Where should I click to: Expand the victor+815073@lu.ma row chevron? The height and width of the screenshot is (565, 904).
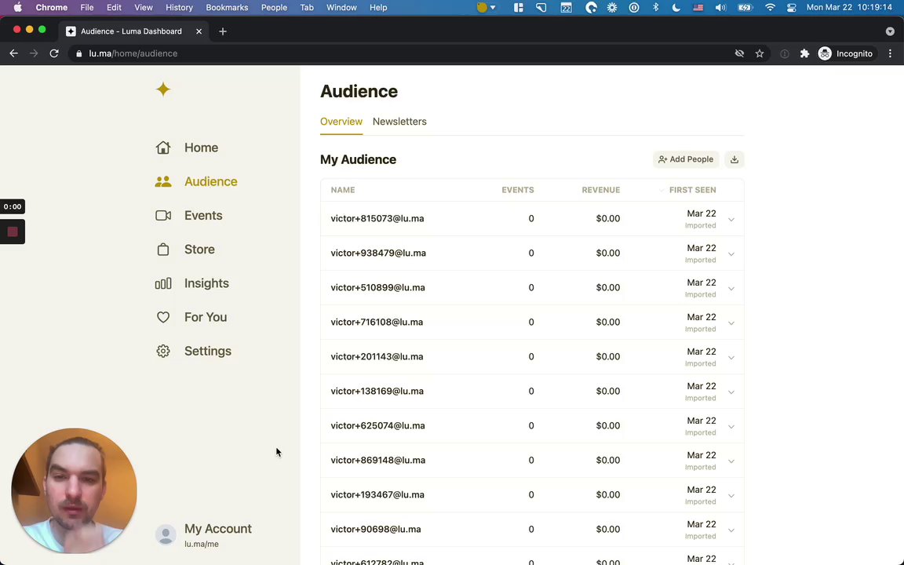(x=731, y=220)
